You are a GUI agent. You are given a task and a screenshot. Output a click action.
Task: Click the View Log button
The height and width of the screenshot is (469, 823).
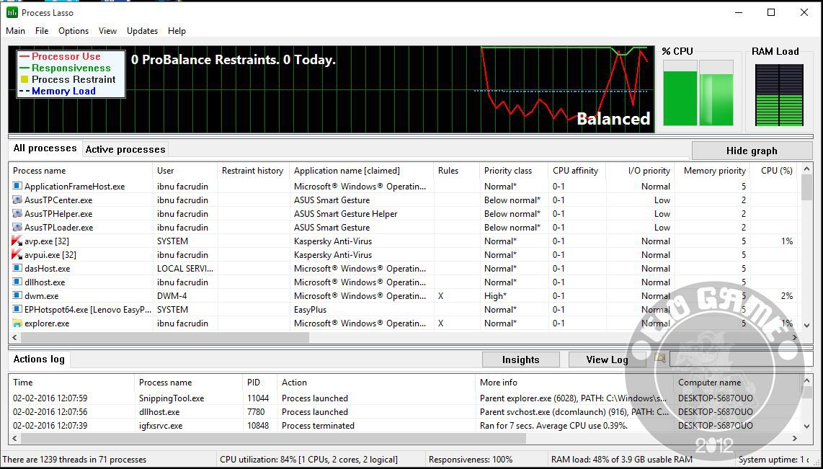pyautogui.click(x=608, y=360)
